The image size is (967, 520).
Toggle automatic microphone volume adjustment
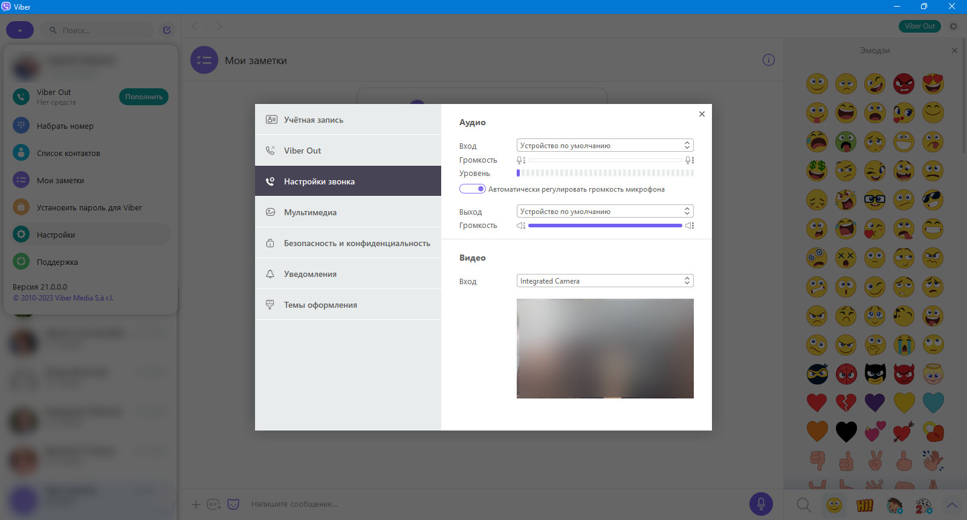(472, 189)
